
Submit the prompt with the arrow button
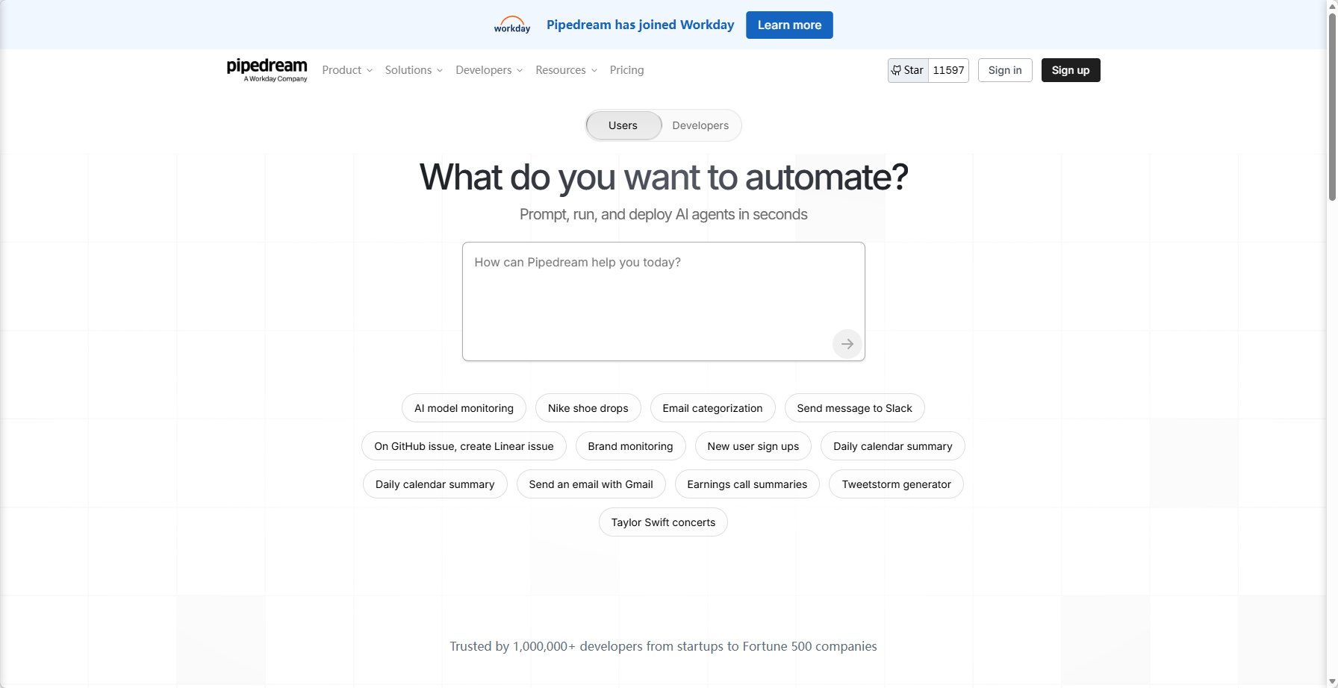click(847, 344)
